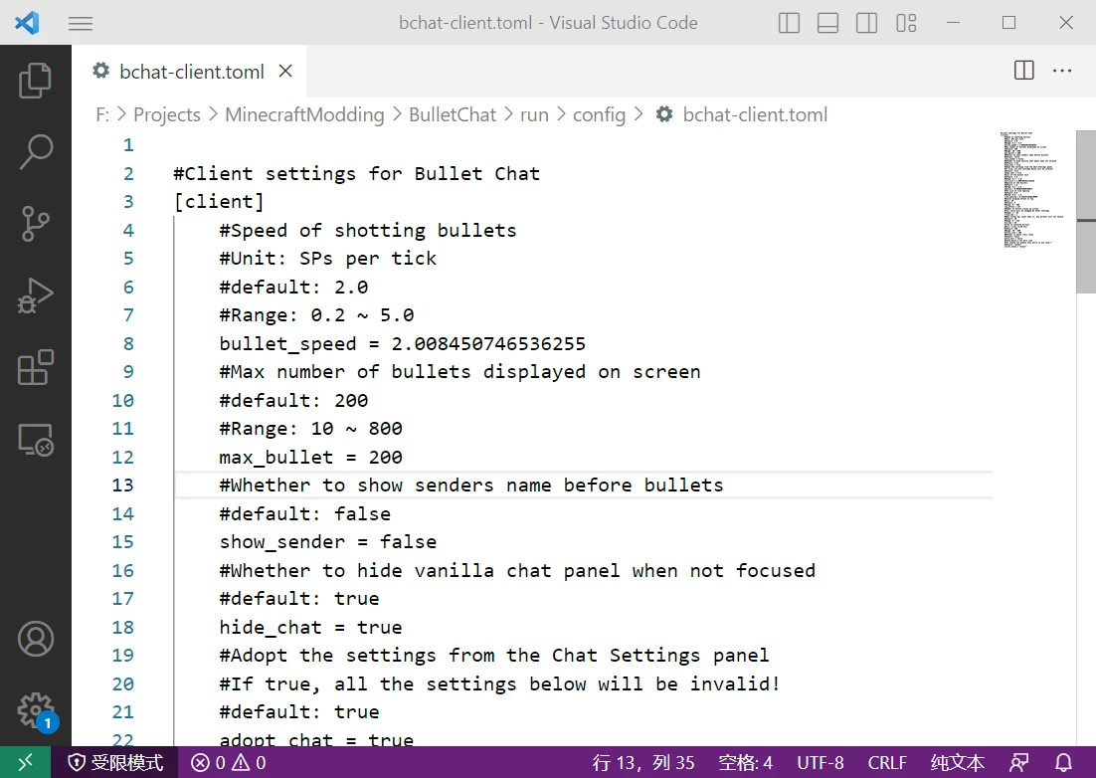Screen dimensions: 1096x778
Task: Click the Projects breadcrumb segment
Action: [x=167, y=114]
